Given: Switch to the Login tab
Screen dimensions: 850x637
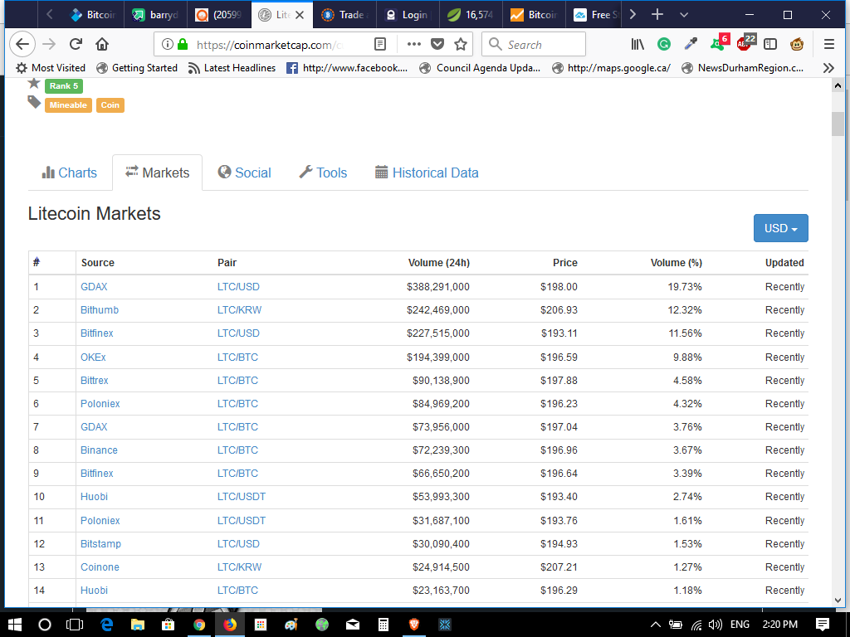Looking at the screenshot, I should click(x=408, y=15).
